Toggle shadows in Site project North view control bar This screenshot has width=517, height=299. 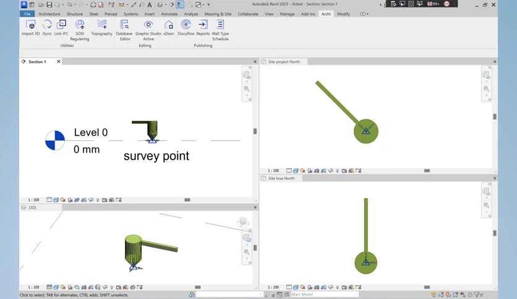pyautogui.click(x=310, y=171)
